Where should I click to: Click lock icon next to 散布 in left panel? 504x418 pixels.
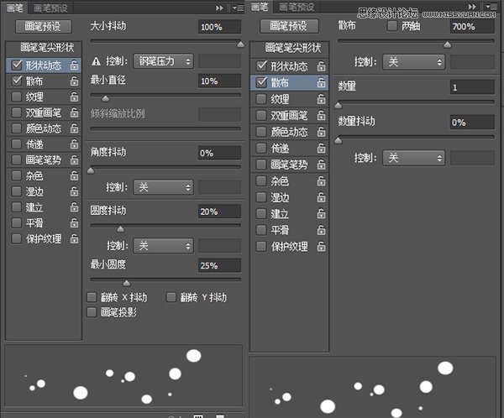click(x=74, y=81)
